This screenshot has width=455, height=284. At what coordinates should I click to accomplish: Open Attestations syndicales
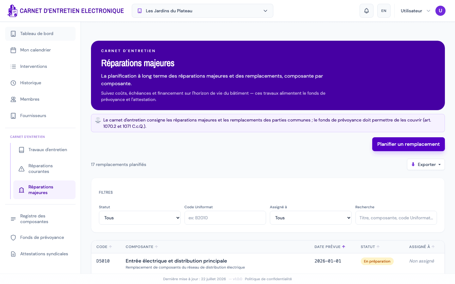(x=40, y=254)
